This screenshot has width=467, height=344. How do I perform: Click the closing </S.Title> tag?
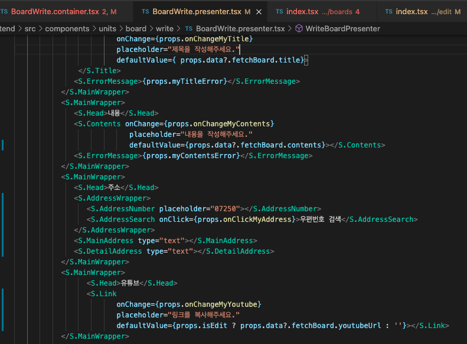click(x=99, y=71)
